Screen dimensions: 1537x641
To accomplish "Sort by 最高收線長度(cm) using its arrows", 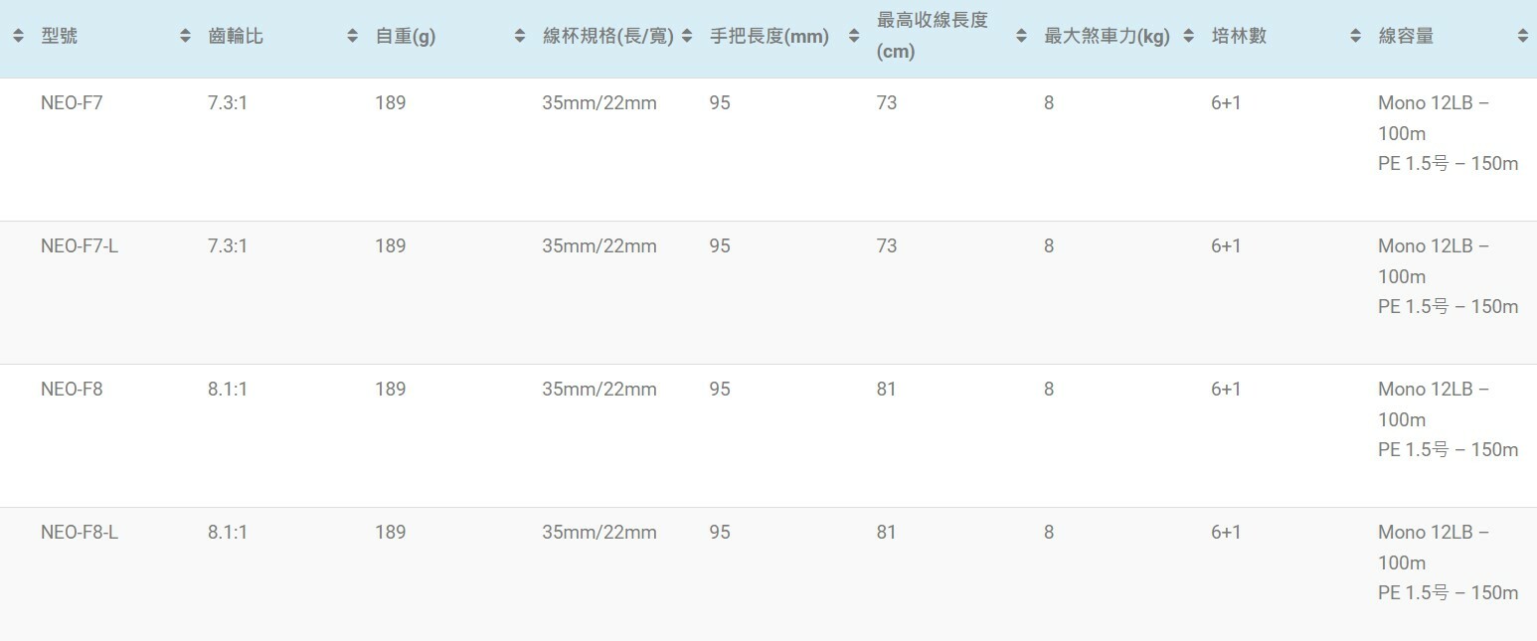I will pos(1020,37).
